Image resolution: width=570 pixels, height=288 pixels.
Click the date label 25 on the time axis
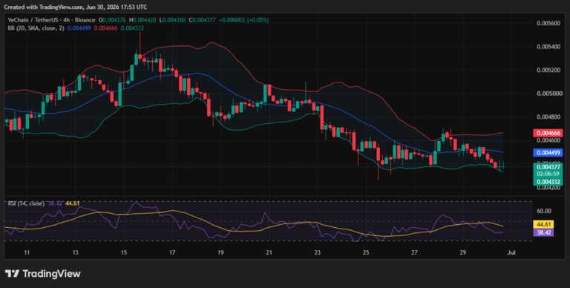366,252
